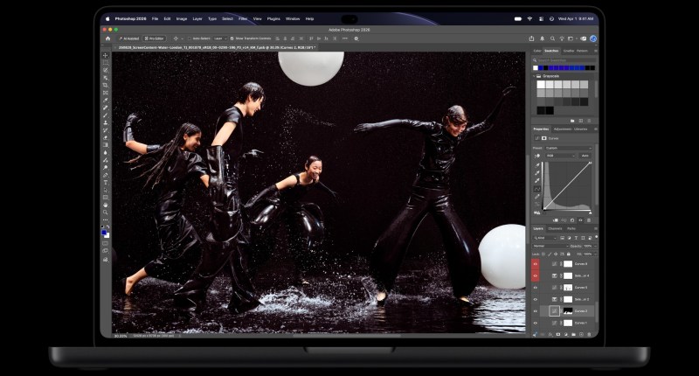Open the three-dots more align options
This screenshot has height=376, width=699.
point(344,38)
